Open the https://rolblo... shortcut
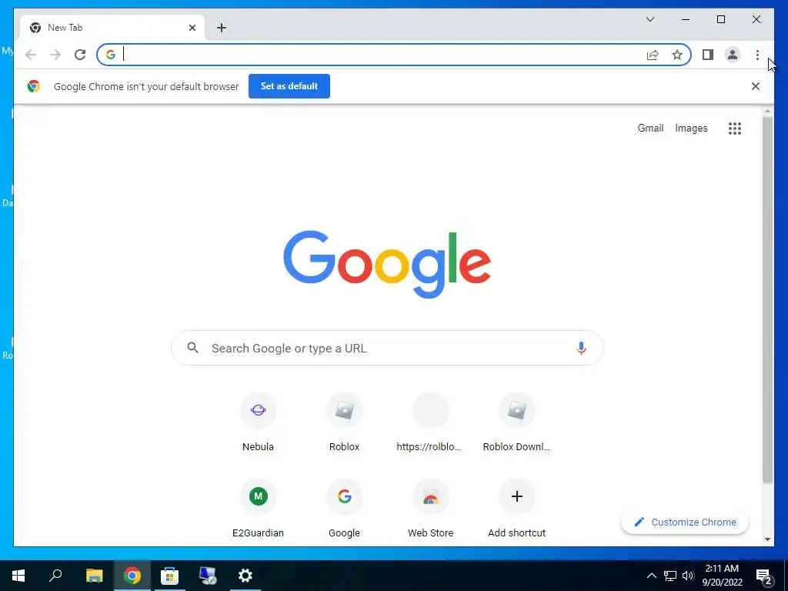Viewport: 788px width, 591px height. (430, 422)
